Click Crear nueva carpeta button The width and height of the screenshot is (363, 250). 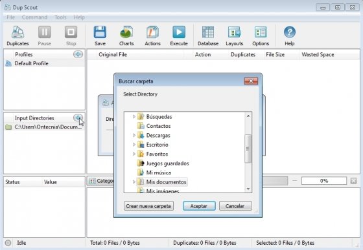[x=148, y=206]
